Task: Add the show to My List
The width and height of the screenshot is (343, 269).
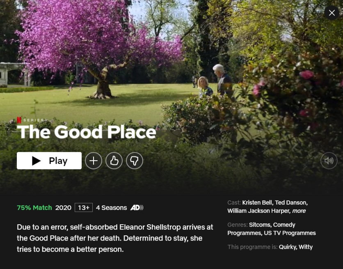Action: (x=94, y=161)
